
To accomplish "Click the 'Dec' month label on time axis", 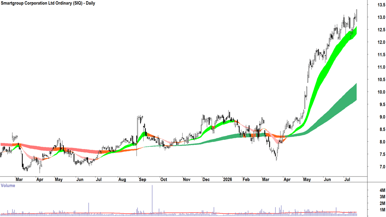I will point(206,179).
